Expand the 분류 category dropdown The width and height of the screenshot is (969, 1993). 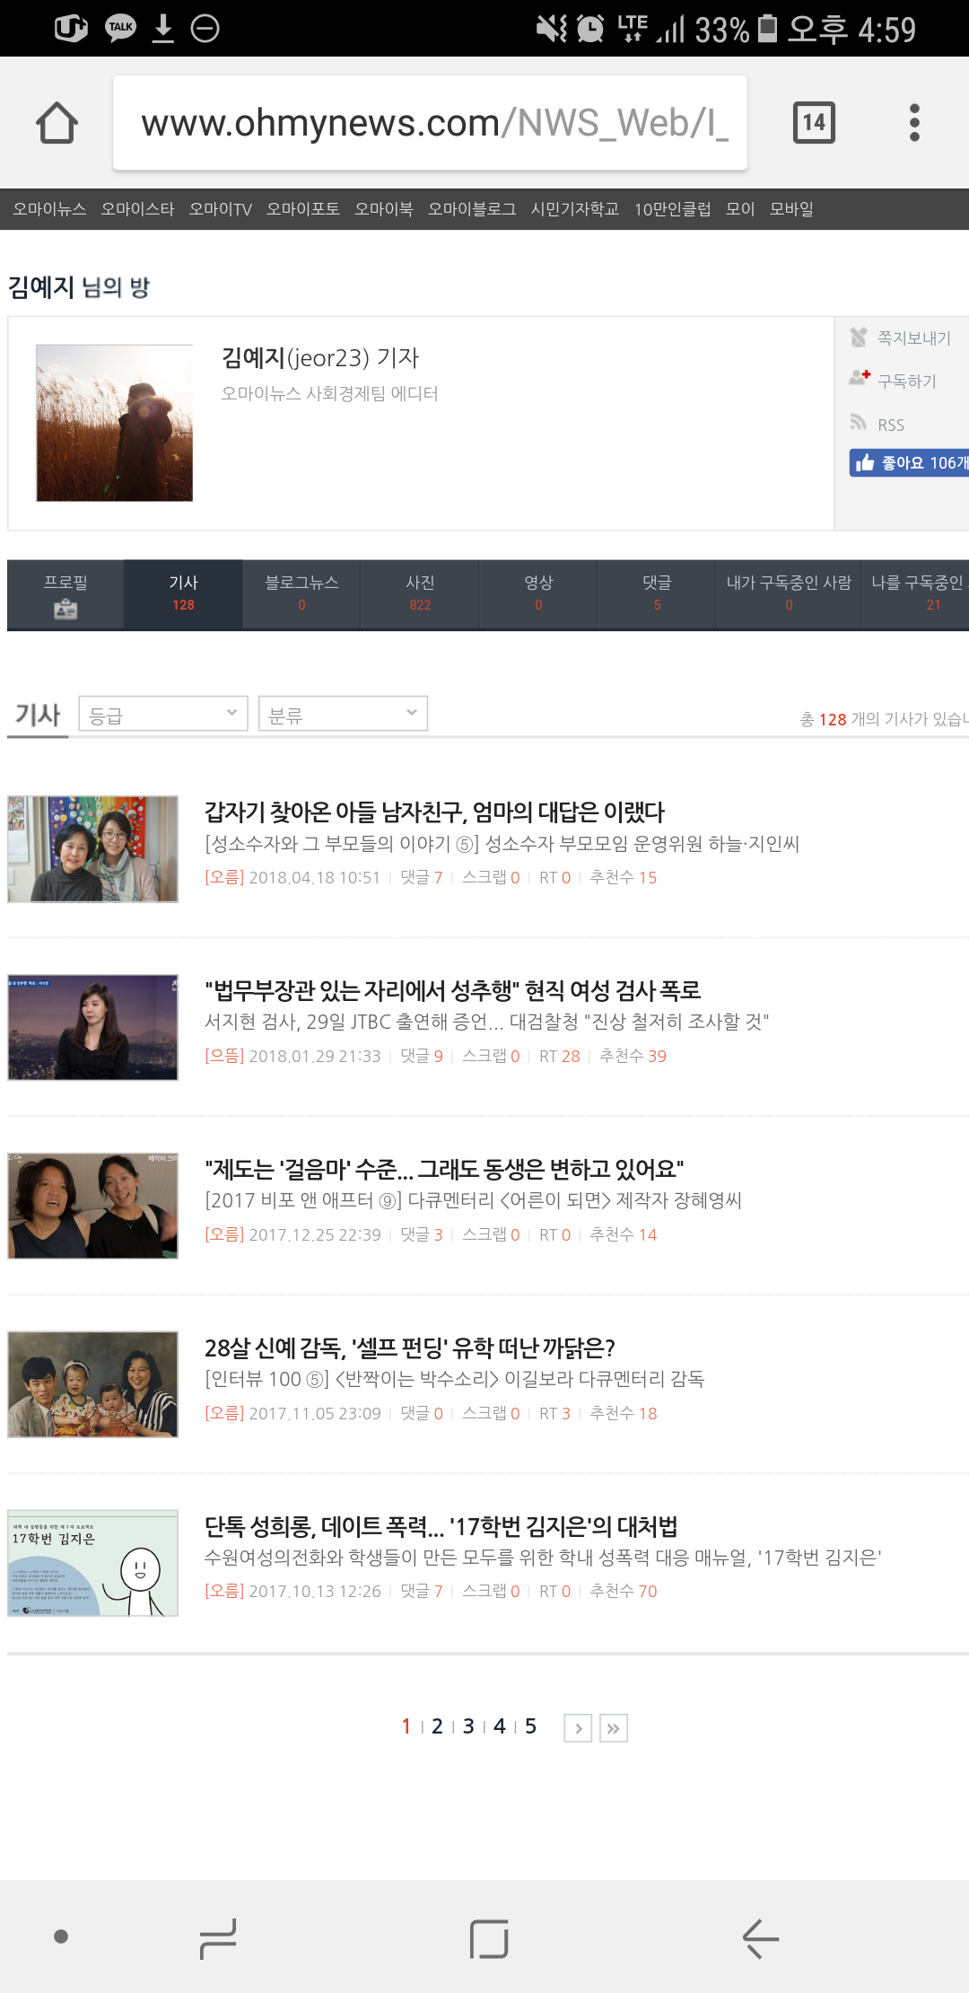pyautogui.click(x=343, y=715)
